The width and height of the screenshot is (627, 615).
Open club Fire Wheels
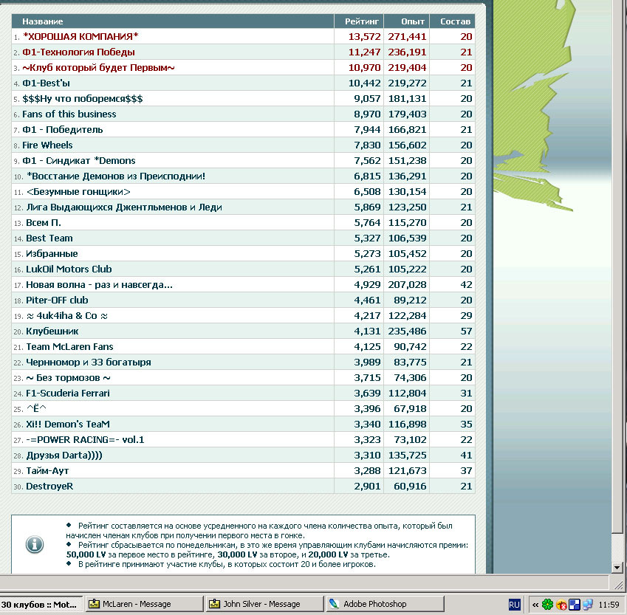(47, 145)
